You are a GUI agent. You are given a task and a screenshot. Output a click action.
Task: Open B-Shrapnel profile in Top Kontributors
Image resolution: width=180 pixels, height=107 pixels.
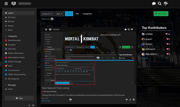click(150, 49)
